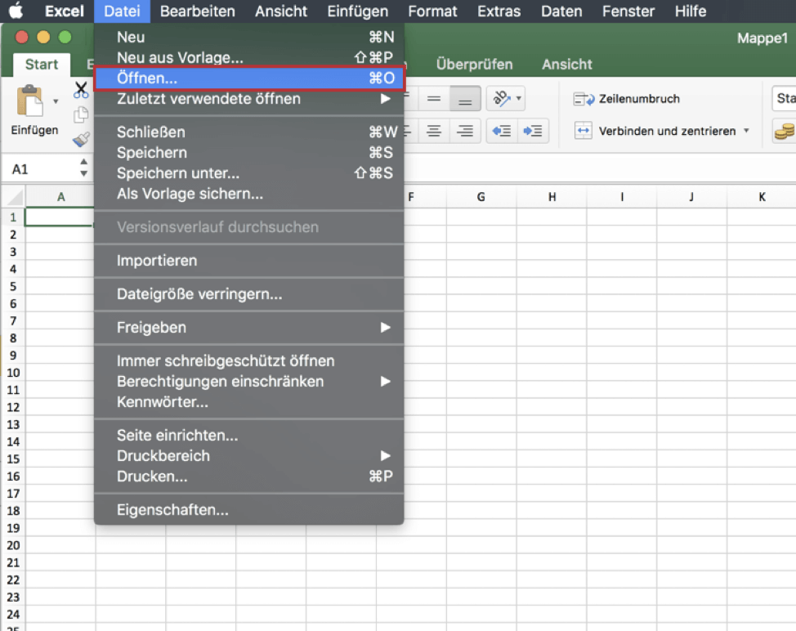Image resolution: width=796 pixels, height=631 pixels.
Task: Select column G header
Action: (481, 197)
